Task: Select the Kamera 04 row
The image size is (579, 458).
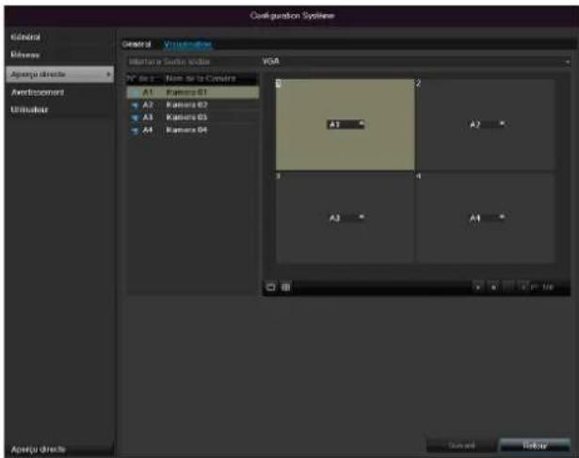Action: click(x=193, y=130)
